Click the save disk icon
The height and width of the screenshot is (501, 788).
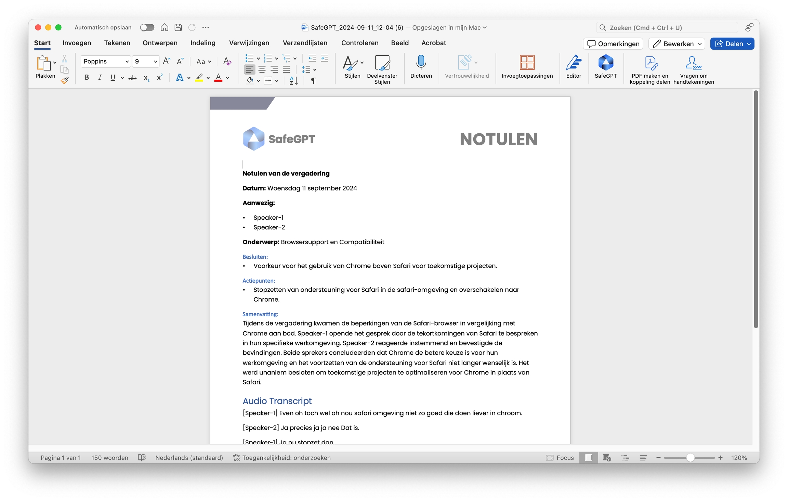click(x=178, y=27)
